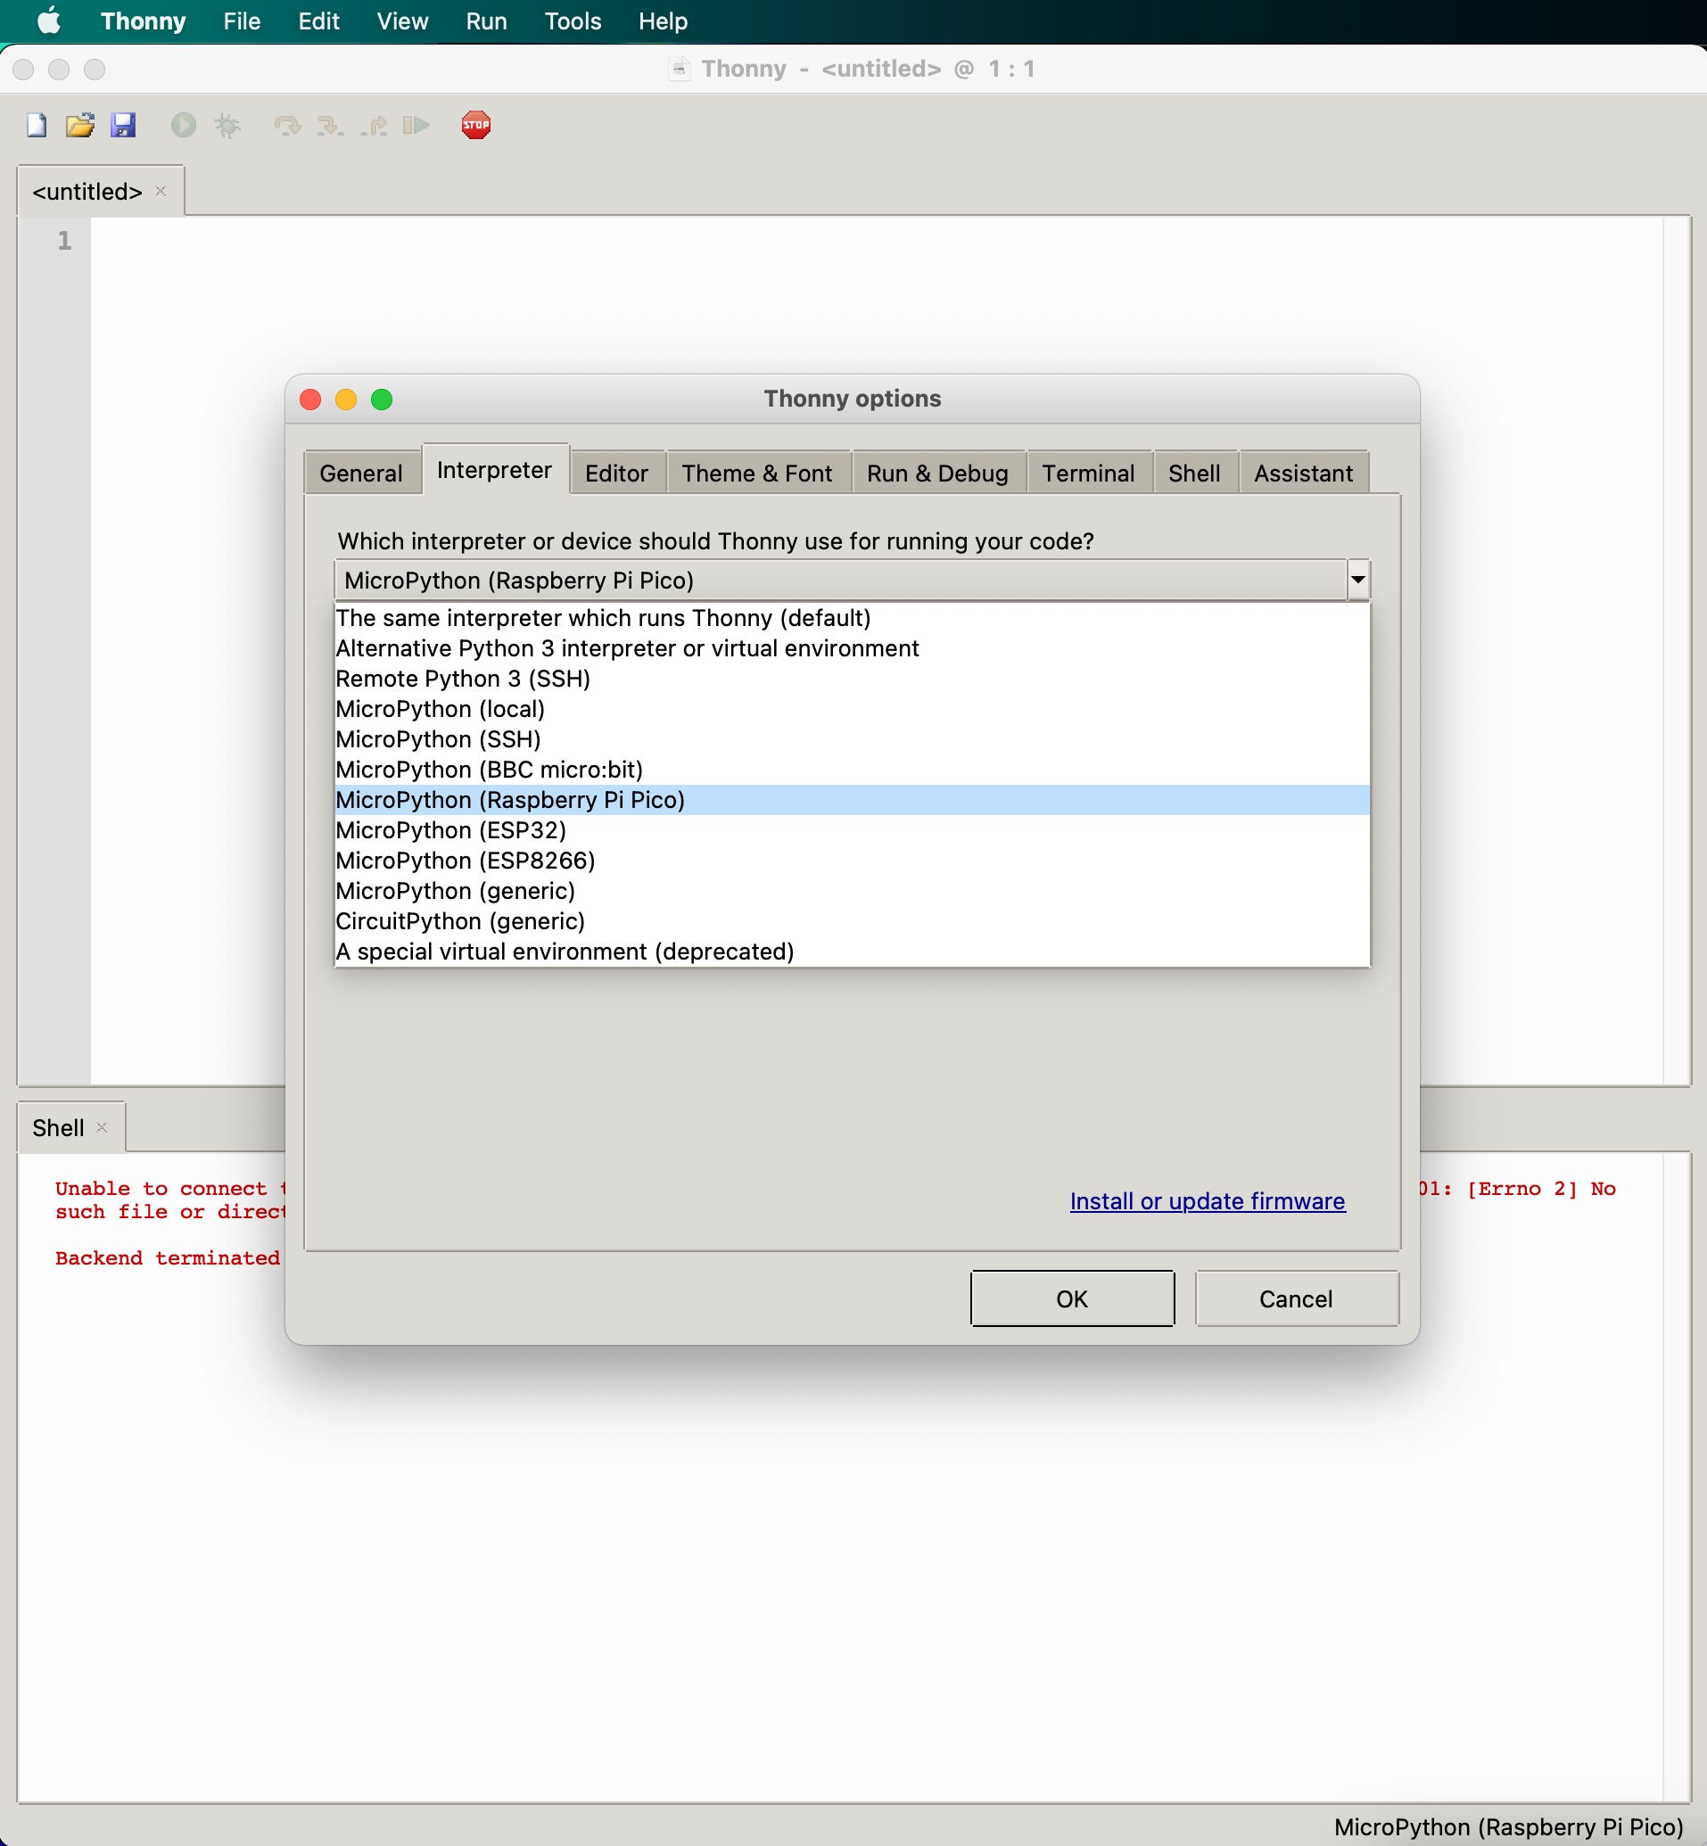The width and height of the screenshot is (1707, 1846).
Task: Close the Shell panel tab
Action: point(103,1127)
